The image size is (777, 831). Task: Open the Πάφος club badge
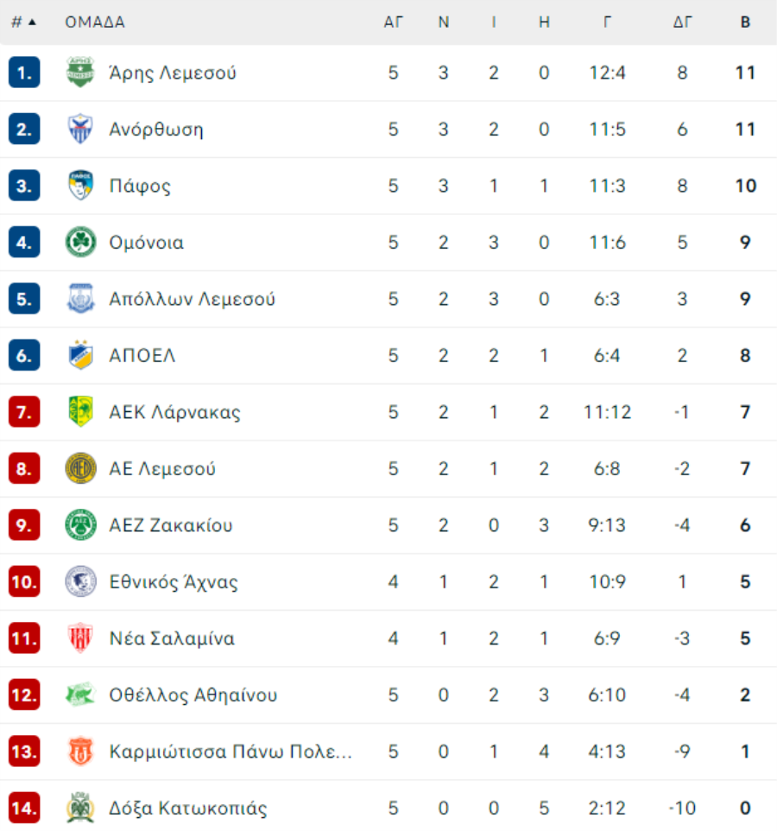(x=80, y=186)
